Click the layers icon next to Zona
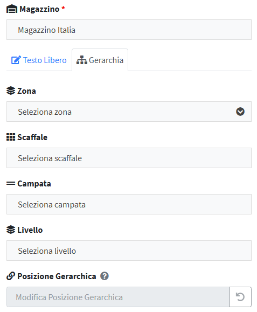Viewport: 257px width, 312px height. click(11, 91)
